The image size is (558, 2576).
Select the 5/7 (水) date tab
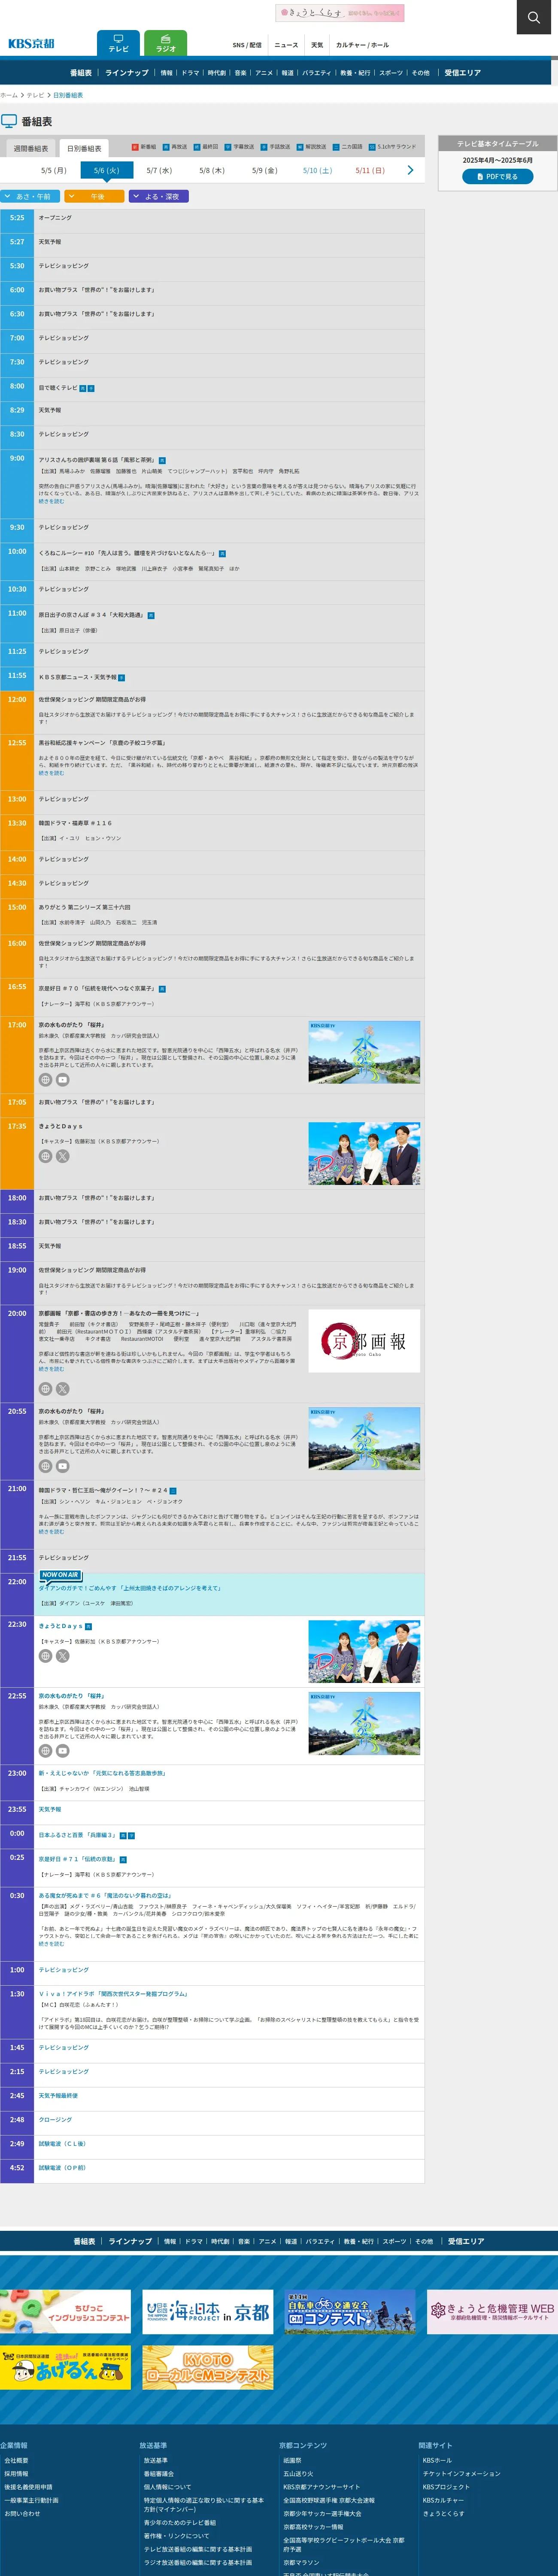(159, 171)
